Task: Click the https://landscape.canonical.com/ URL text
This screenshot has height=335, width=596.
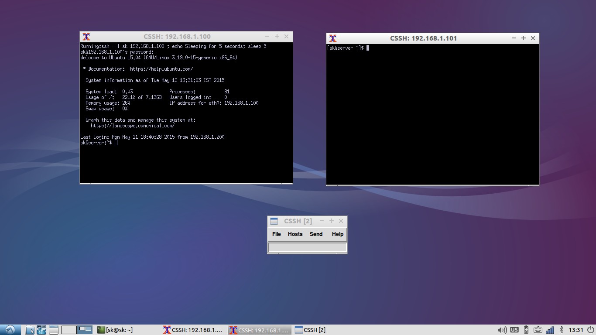Action: point(133,126)
